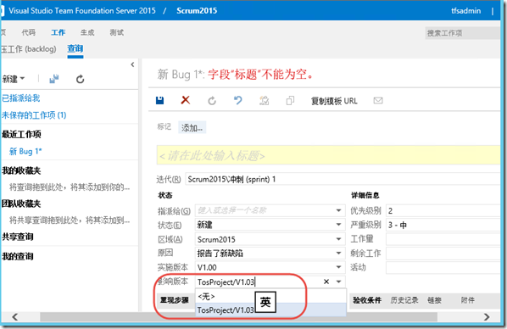Click the email work item icon
This screenshot has height=329, width=507.
click(x=378, y=101)
